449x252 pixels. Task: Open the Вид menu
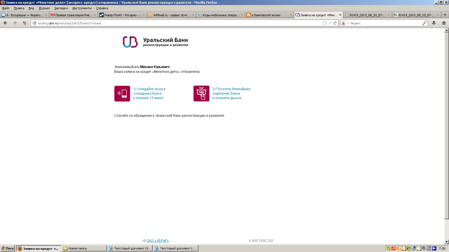(x=31, y=8)
